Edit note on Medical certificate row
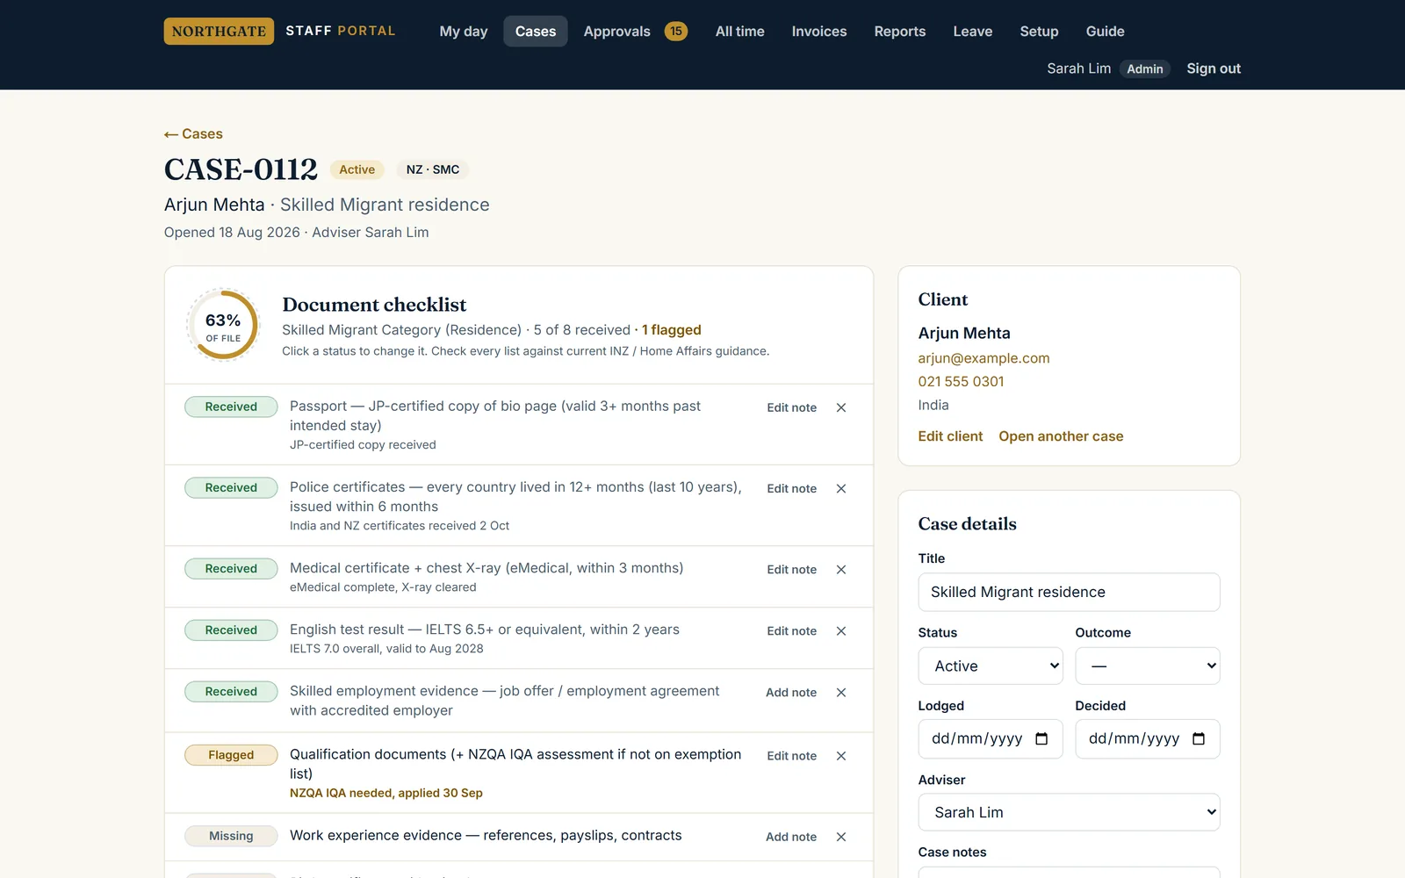The width and height of the screenshot is (1405, 878). [x=791, y=569]
